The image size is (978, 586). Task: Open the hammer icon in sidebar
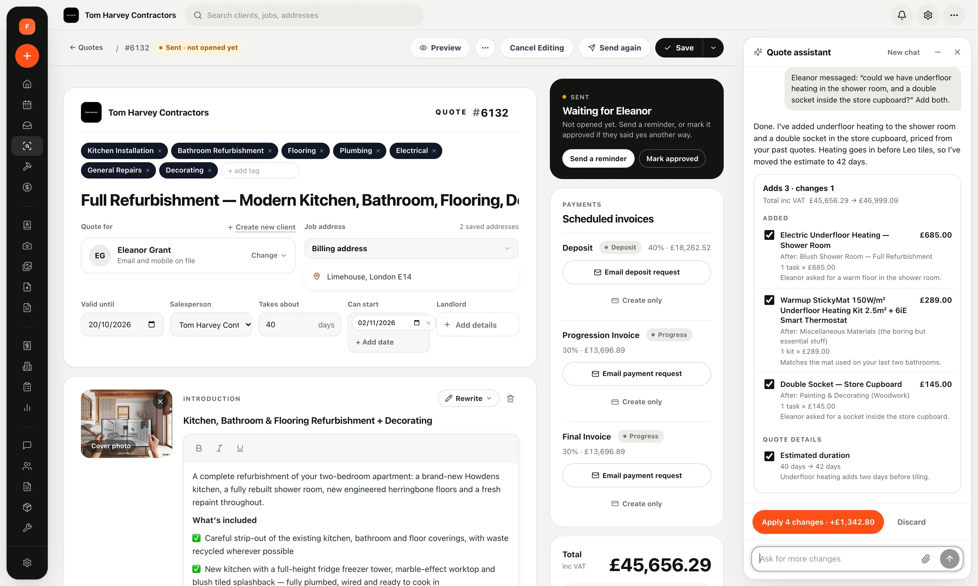(27, 166)
